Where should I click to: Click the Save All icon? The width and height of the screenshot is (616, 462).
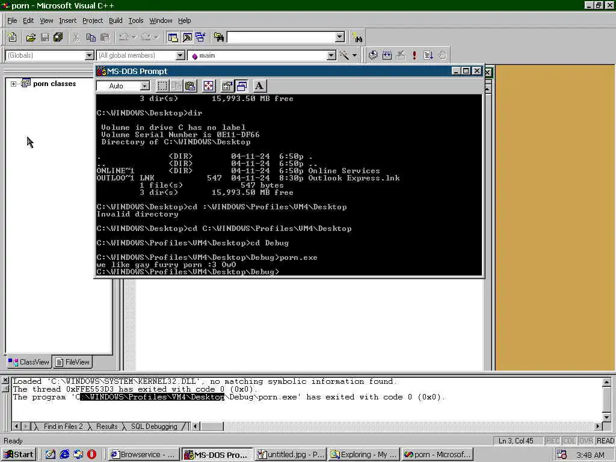click(58, 37)
